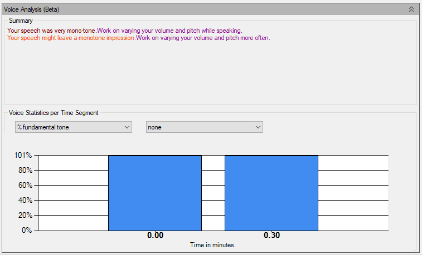Click the 0.00 time label under the chart

click(155, 236)
